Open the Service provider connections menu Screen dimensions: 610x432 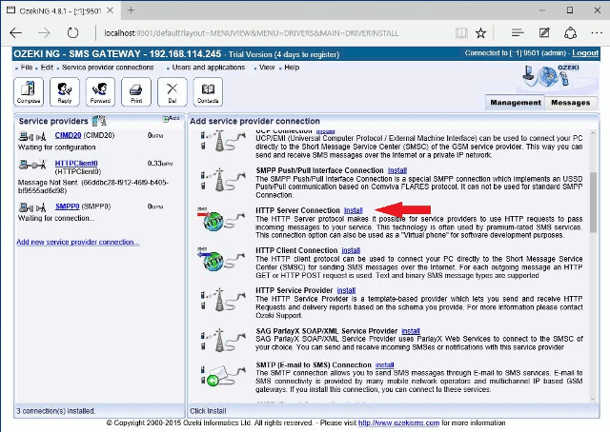point(108,68)
